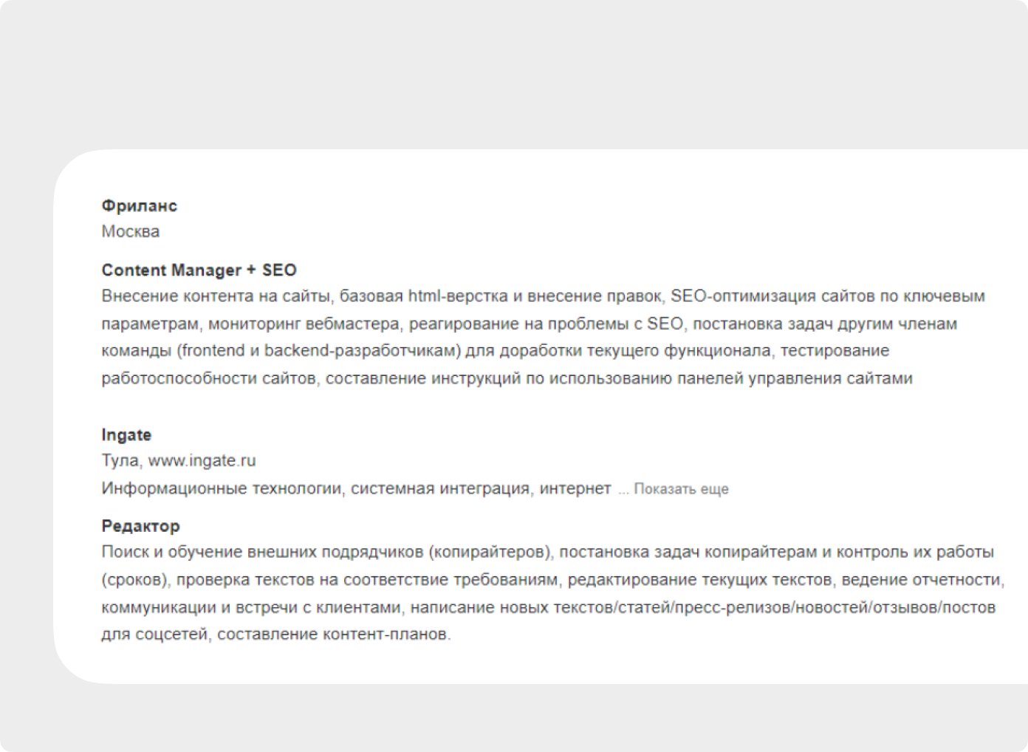Expand the 'Показать еще' link
Screen dimensions: 1028x752
click(x=681, y=489)
